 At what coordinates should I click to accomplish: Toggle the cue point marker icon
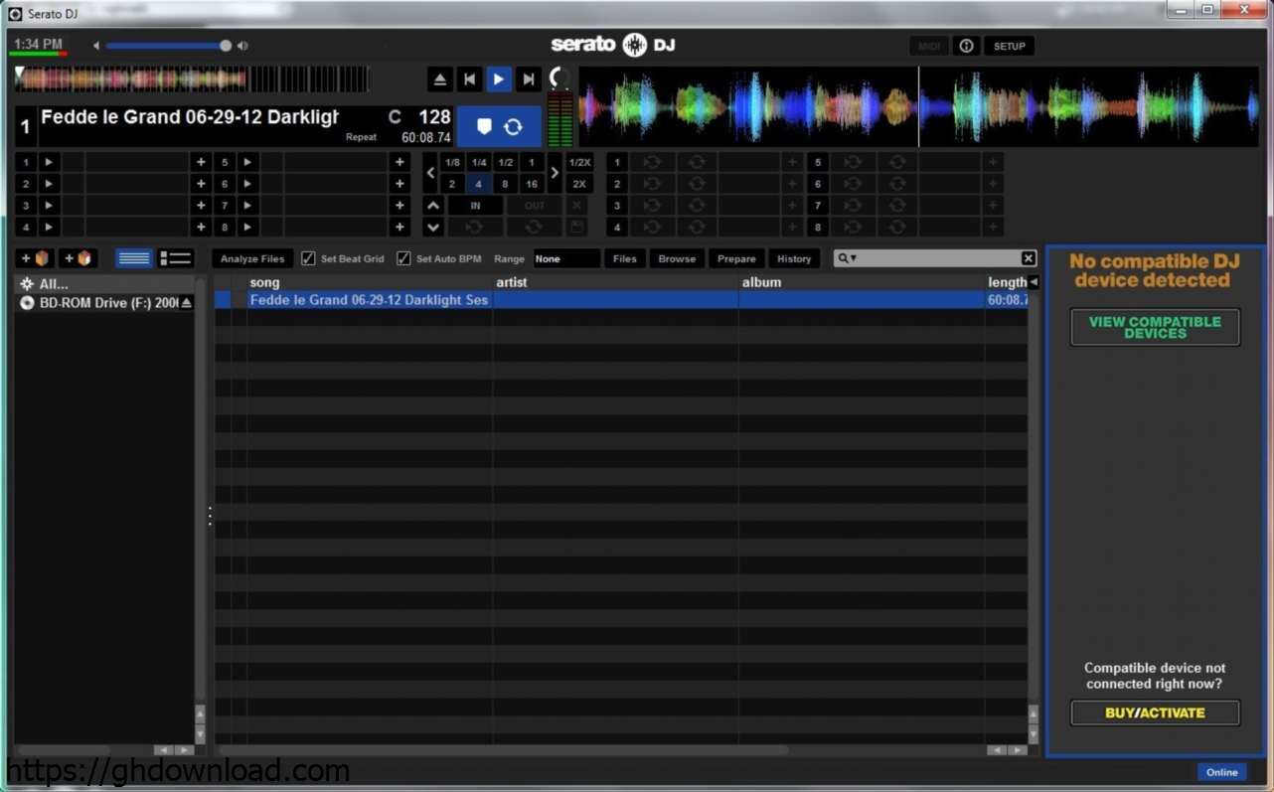[484, 126]
